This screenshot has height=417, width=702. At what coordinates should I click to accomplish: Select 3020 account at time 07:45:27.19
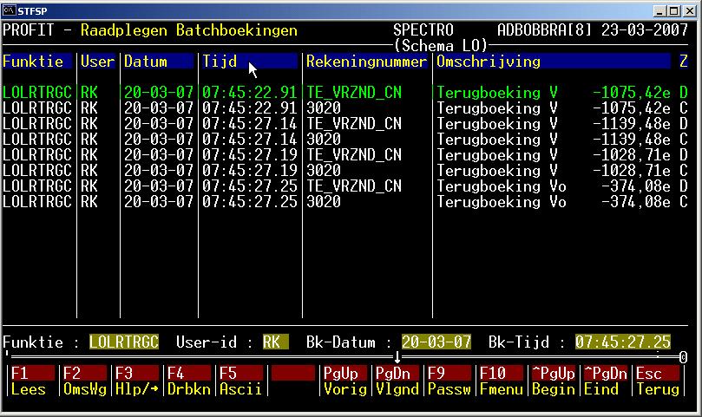pos(324,171)
